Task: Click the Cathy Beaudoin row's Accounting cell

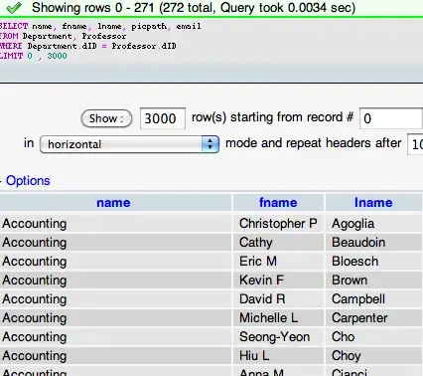Action: [x=115, y=243]
